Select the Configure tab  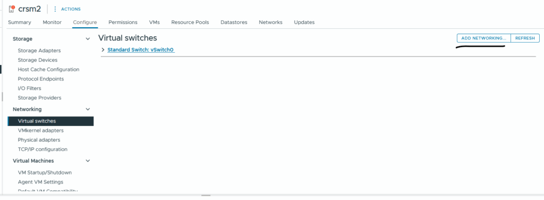[85, 22]
